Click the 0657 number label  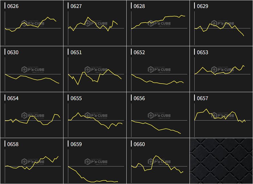pyautogui.click(x=202, y=98)
